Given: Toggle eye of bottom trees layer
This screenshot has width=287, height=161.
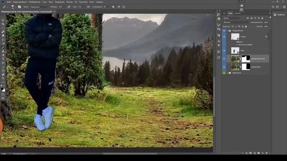Looking at the screenshot, I should [224, 67].
